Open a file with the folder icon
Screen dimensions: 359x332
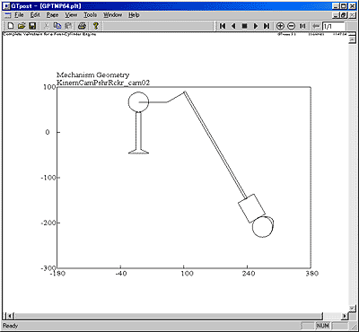[x=22, y=26]
